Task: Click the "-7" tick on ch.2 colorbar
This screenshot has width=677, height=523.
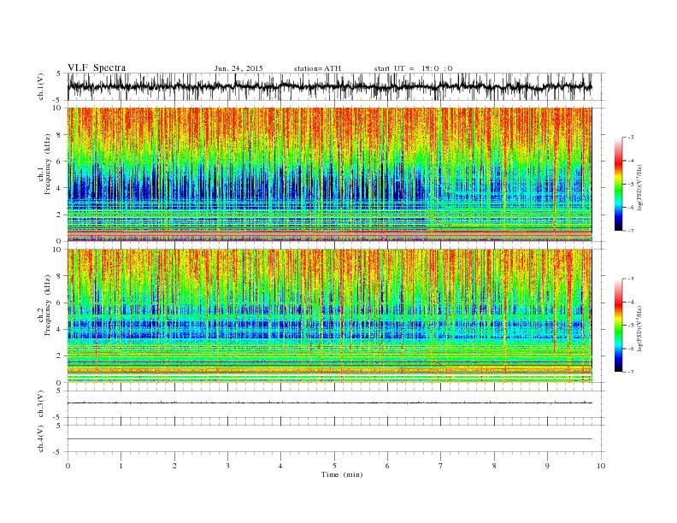Action: tap(631, 372)
